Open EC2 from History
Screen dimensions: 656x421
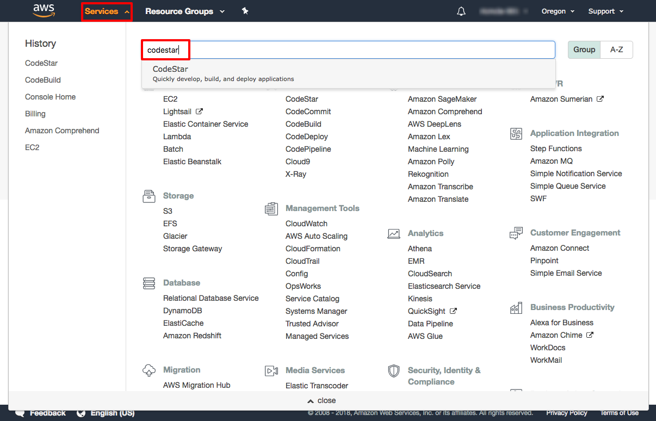pos(32,147)
